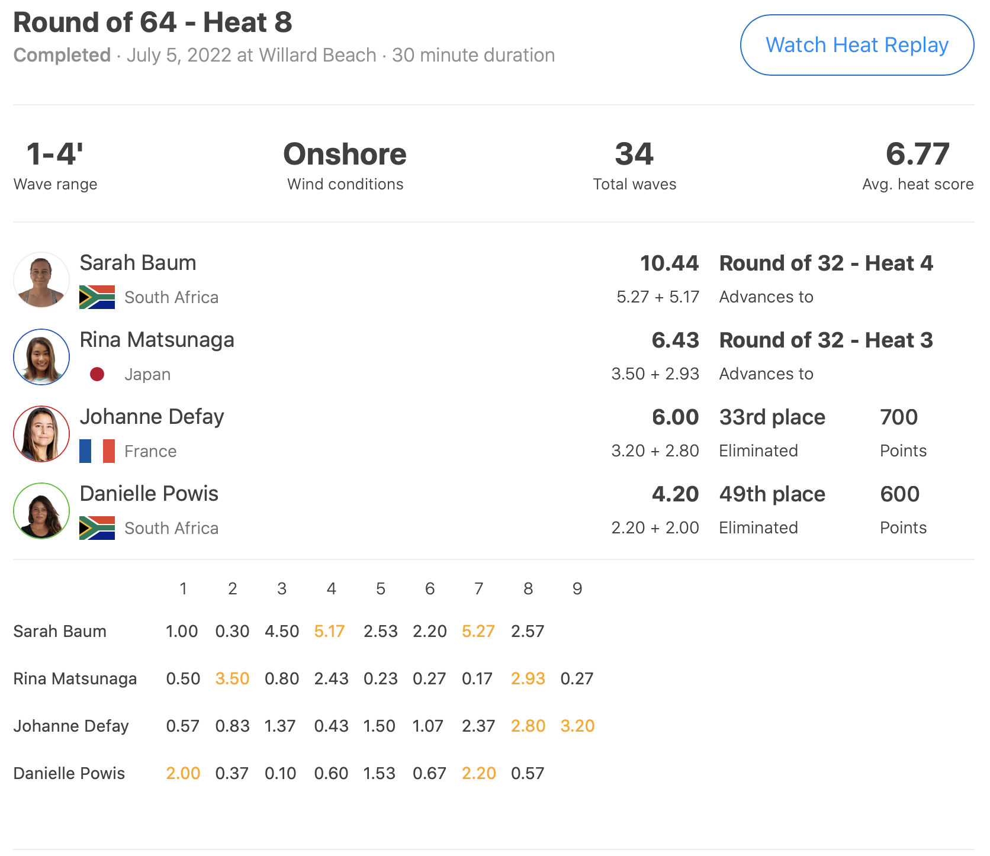Click South Africa flag under Sarah Baum

(97, 297)
